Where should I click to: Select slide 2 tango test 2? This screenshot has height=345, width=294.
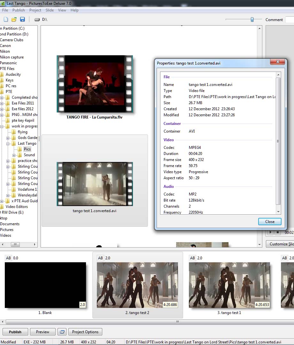coord(137,285)
